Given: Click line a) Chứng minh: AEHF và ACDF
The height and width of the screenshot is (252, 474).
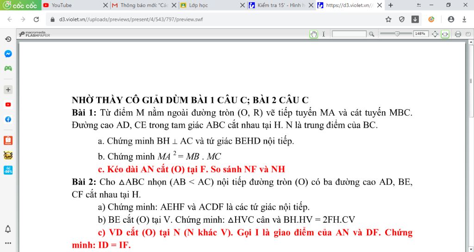Looking at the screenshot, I should pos(204,207).
